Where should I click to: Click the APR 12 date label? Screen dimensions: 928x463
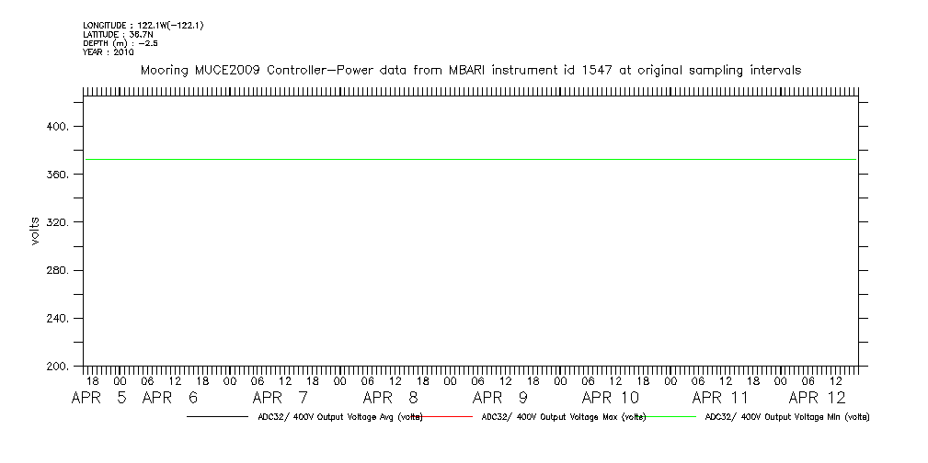(818, 399)
